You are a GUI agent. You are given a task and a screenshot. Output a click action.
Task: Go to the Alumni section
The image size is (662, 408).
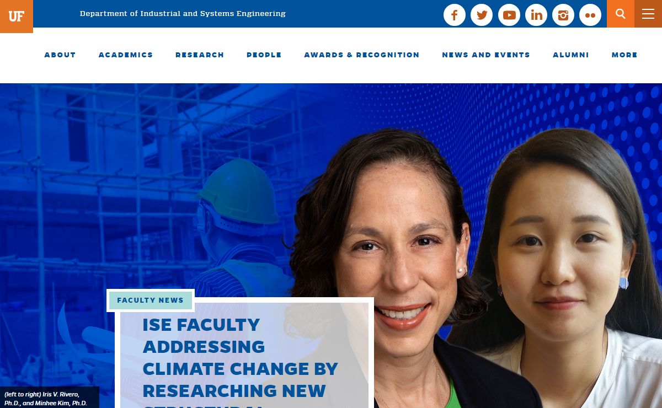tap(571, 55)
